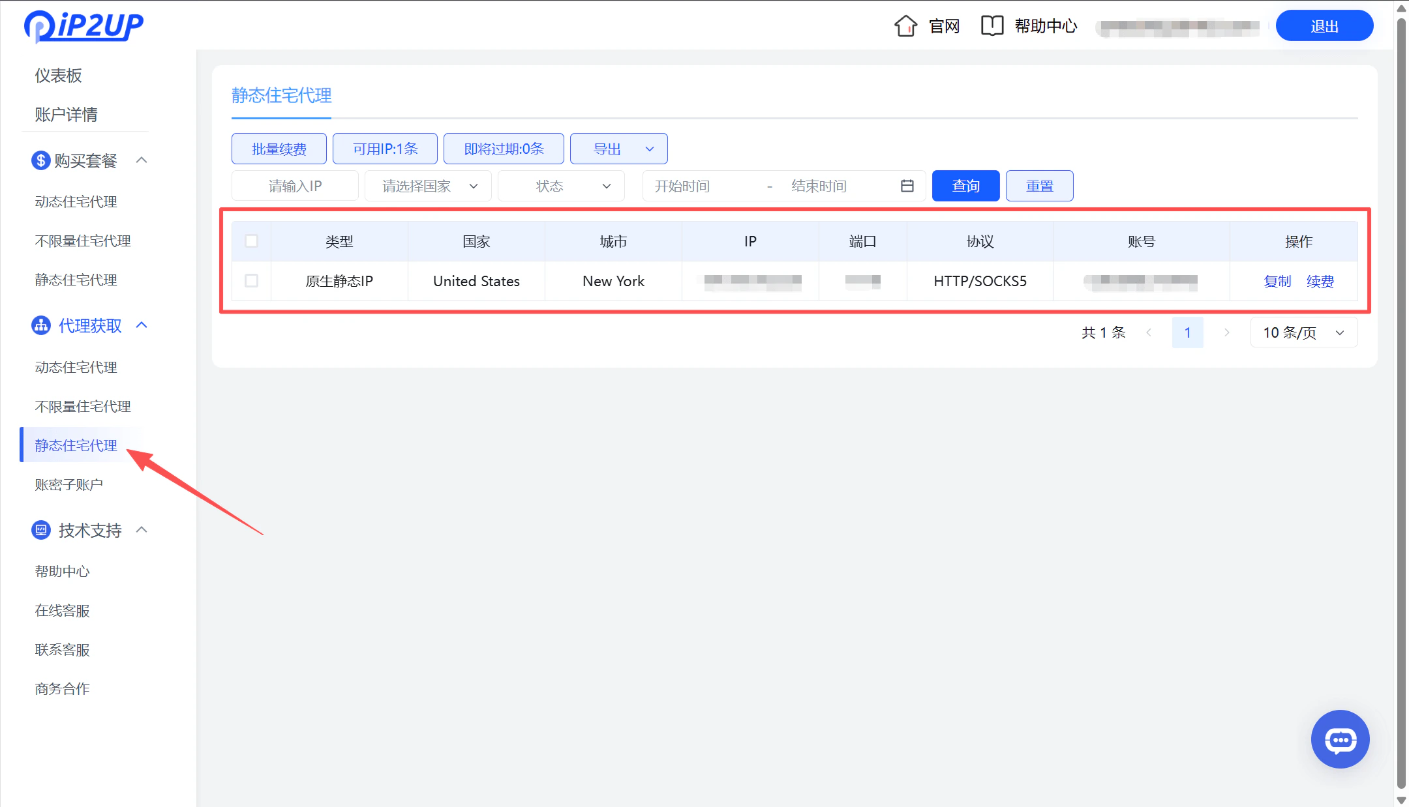This screenshot has width=1409, height=807.
Task: Click the network icon beside 代理获取
Action: point(40,325)
